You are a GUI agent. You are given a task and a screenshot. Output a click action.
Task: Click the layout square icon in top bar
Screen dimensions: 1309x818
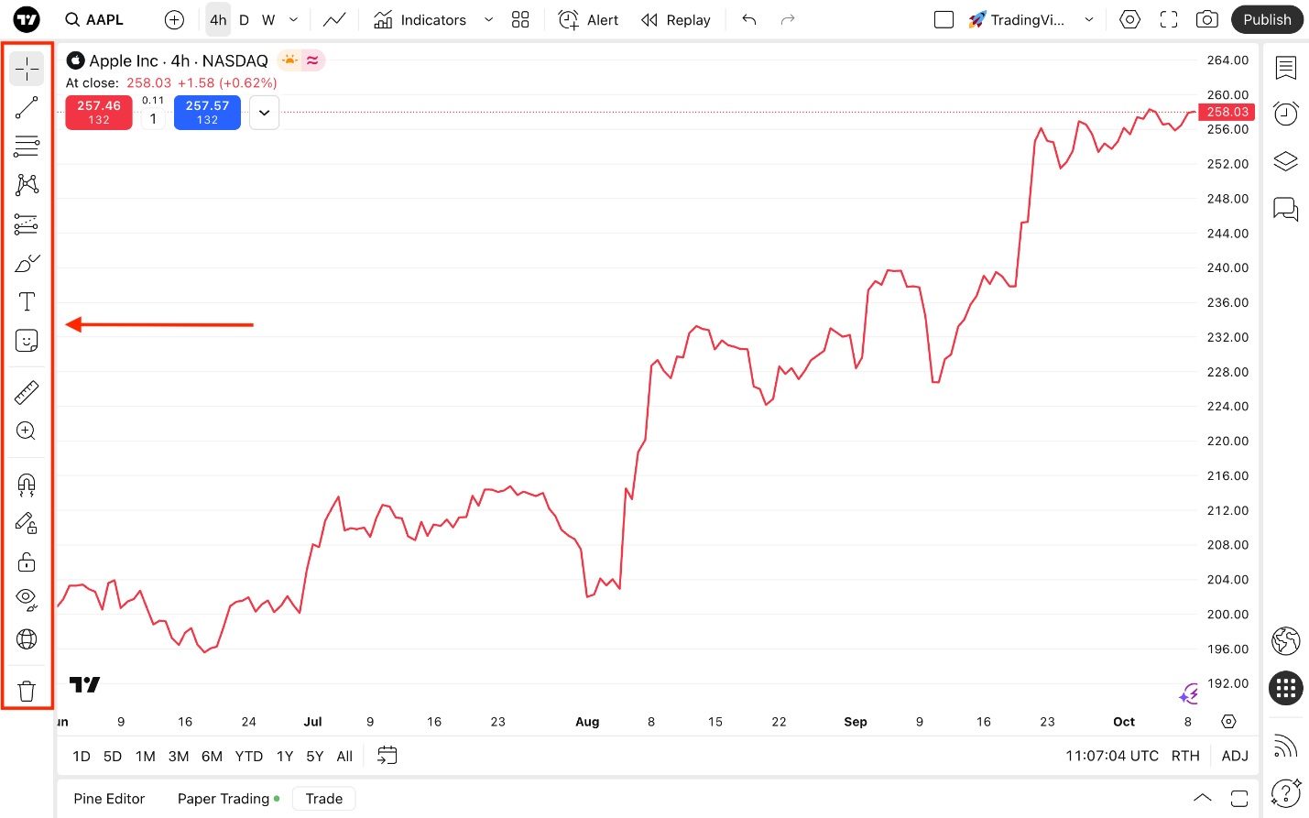[944, 19]
